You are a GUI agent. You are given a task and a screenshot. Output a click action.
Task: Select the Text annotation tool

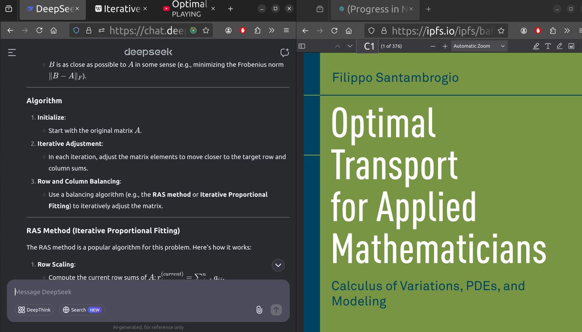click(x=548, y=46)
